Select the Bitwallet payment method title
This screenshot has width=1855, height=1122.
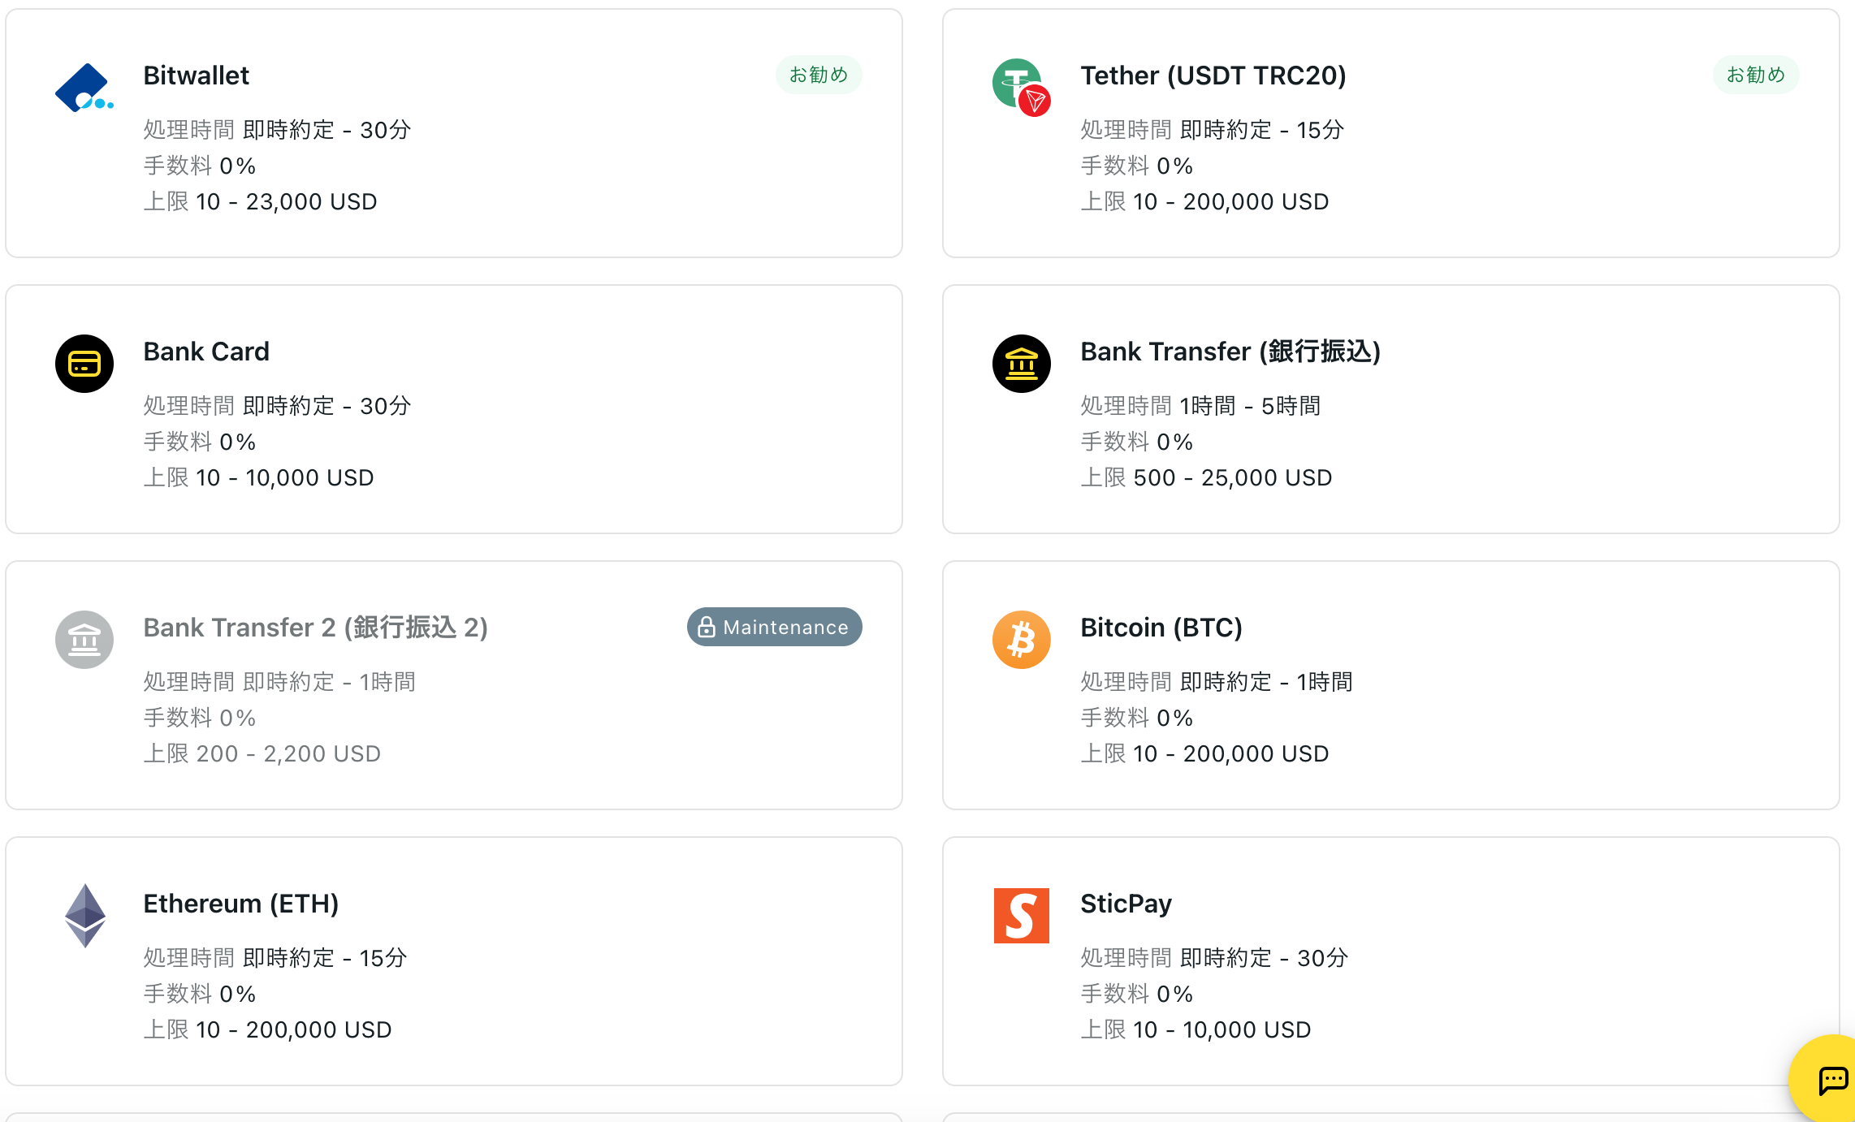click(197, 76)
